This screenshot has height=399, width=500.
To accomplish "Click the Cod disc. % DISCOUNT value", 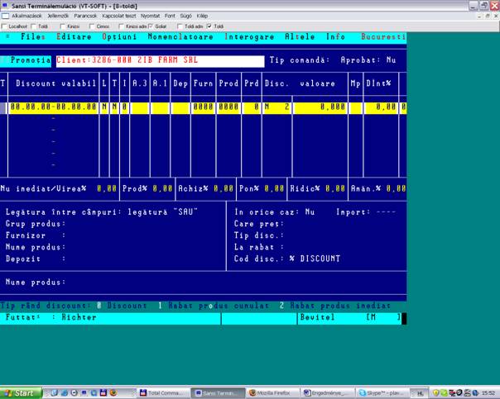I will coord(315,259).
